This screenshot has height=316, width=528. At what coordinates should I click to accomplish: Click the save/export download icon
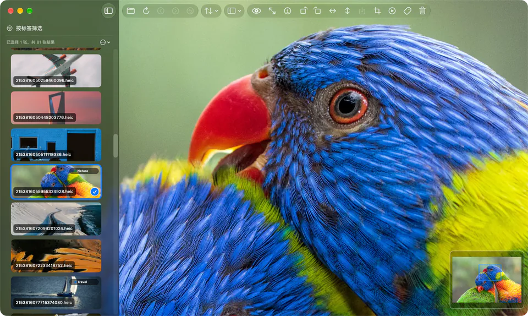coord(362,11)
